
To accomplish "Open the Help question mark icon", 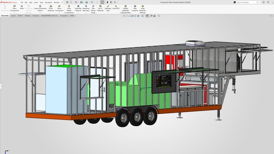I will point(268,2).
